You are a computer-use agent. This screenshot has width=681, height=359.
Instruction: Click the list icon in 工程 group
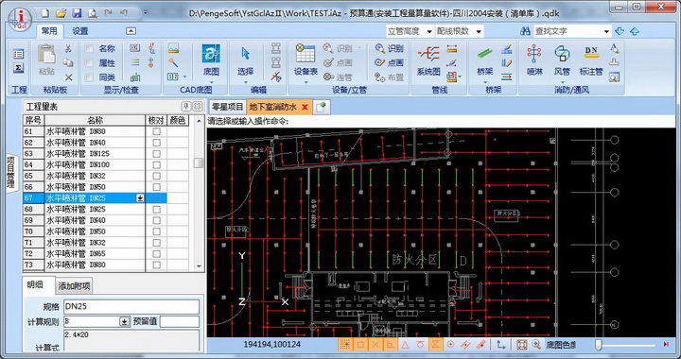18,54
